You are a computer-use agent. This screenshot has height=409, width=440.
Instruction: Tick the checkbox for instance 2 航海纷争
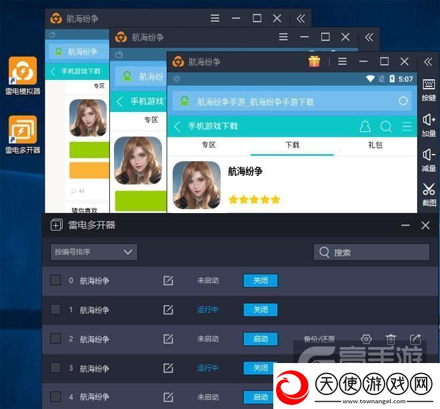55,338
